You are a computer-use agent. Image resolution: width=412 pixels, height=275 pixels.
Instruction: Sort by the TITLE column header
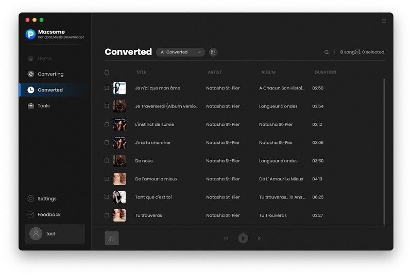tap(141, 72)
